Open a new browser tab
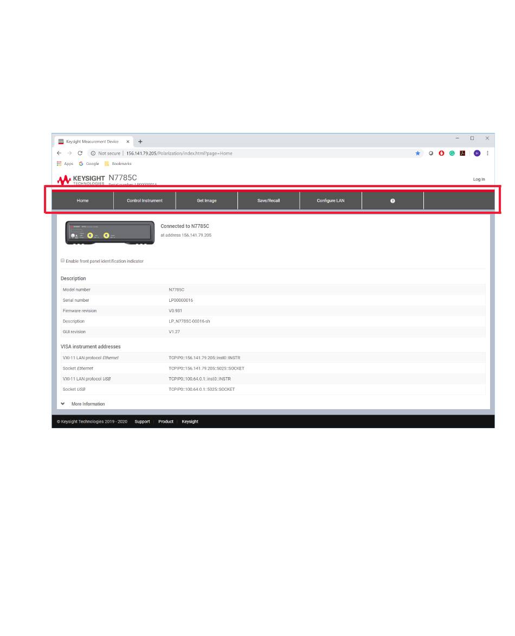This screenshot has height=636, width=515. pyautogui.click(x=140, y=142)
